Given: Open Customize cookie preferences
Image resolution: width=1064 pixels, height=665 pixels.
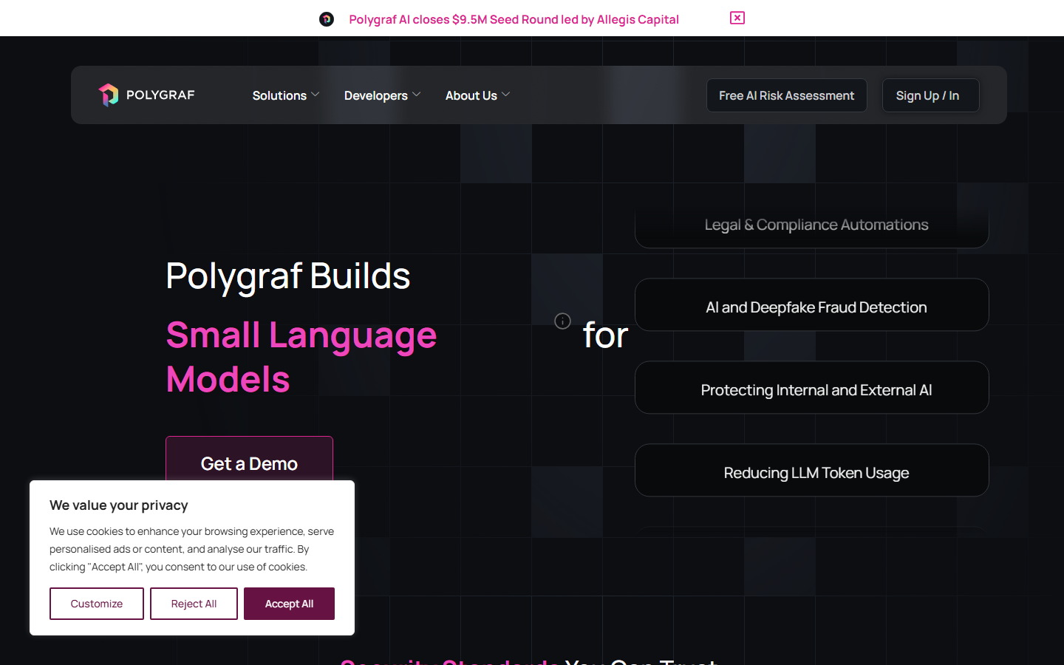Looking at the screenshot, I should point(97,603).
